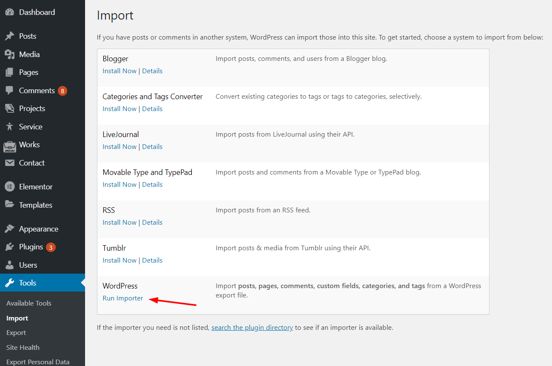Click the Comments speech bubble icon
This screenshot has width=552, height=366.
pos(9,91)
